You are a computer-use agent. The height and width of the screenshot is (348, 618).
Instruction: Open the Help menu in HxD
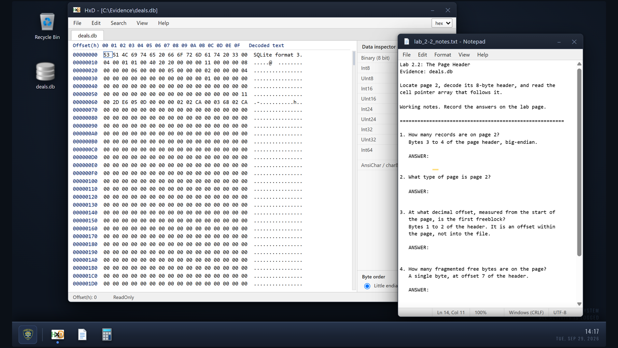(163, 23)
